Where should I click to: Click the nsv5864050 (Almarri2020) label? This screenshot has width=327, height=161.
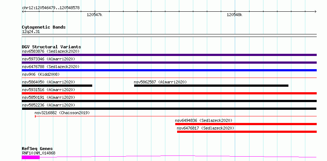pyautogui.click(x=48, y=82)
